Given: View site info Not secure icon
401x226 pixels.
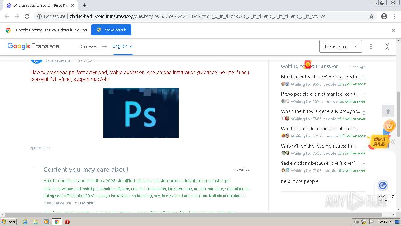Looking at the screenshot, I should point(39,16).
